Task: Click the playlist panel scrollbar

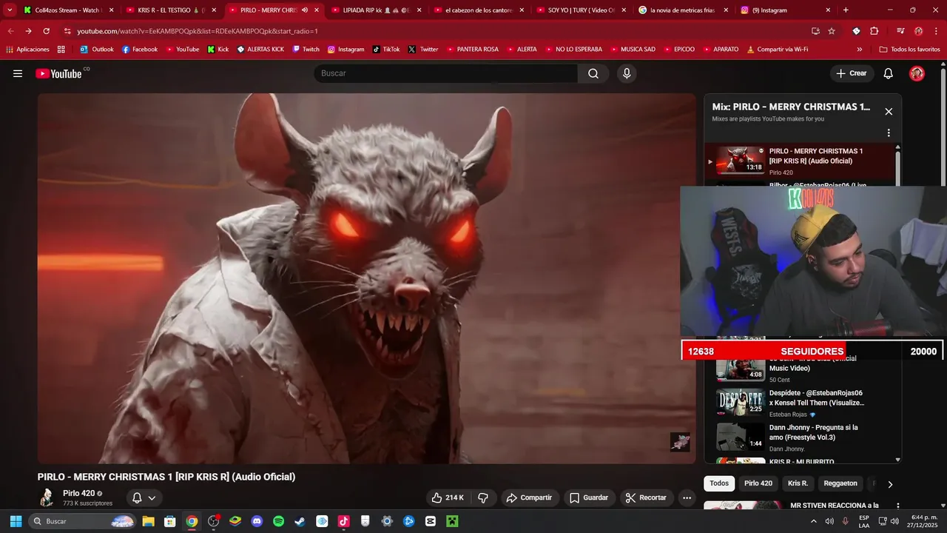Action: coord(898,170)
